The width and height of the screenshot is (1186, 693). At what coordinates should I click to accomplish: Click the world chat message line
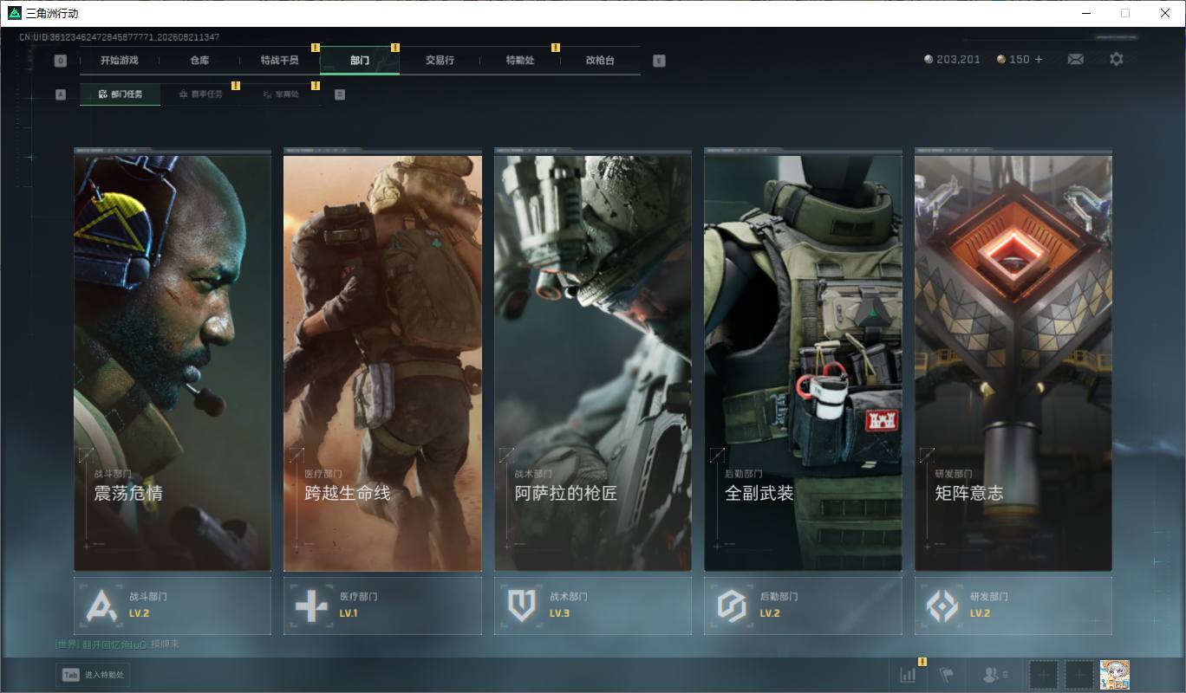pos(117,644)
